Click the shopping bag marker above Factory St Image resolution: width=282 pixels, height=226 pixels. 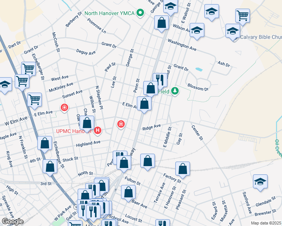pos(182,169)
